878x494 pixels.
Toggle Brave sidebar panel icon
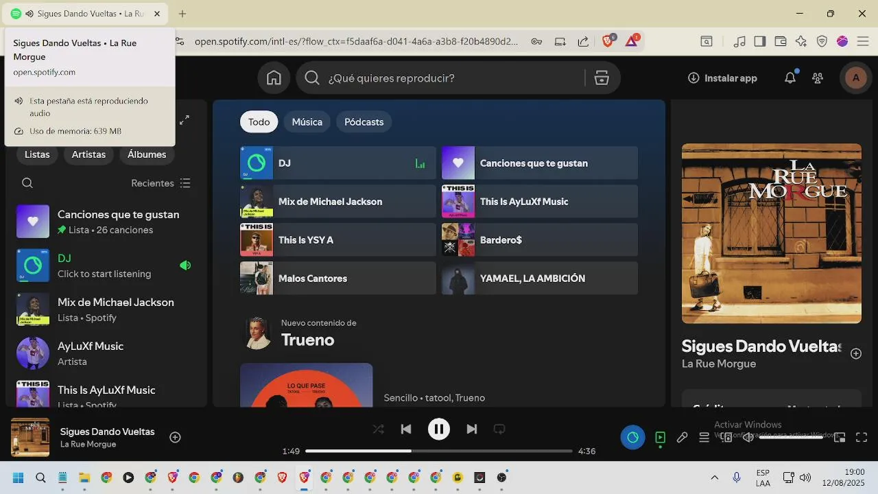pyautogui.click(x=759, y=41)
